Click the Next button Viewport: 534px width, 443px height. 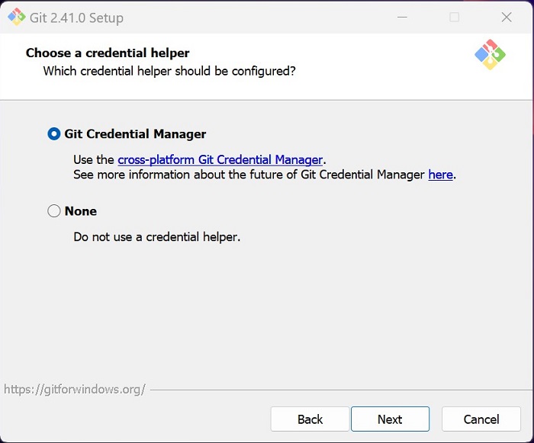pyautogui.click(x=390, y=419)
